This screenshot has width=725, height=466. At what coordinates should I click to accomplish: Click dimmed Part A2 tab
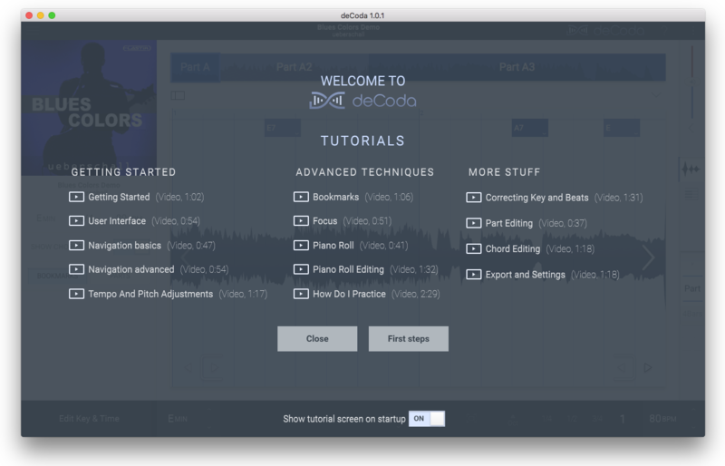pos(294,67)
